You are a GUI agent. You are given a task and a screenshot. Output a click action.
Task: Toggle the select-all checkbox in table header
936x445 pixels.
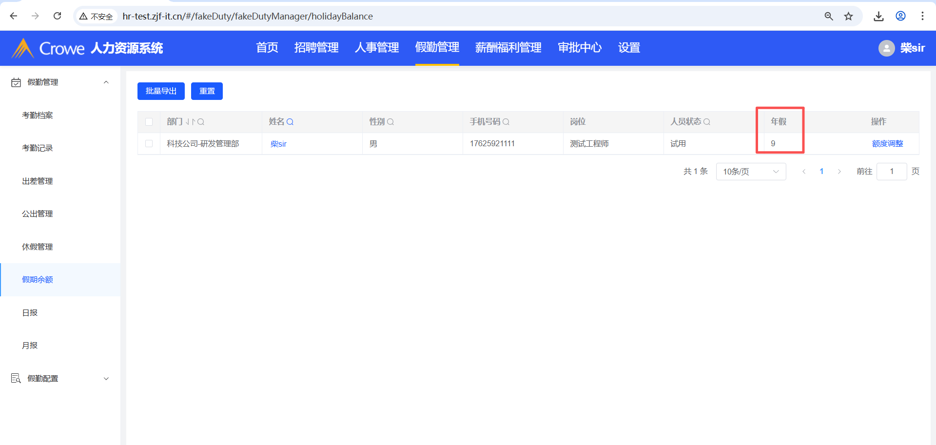coord(149,122)
